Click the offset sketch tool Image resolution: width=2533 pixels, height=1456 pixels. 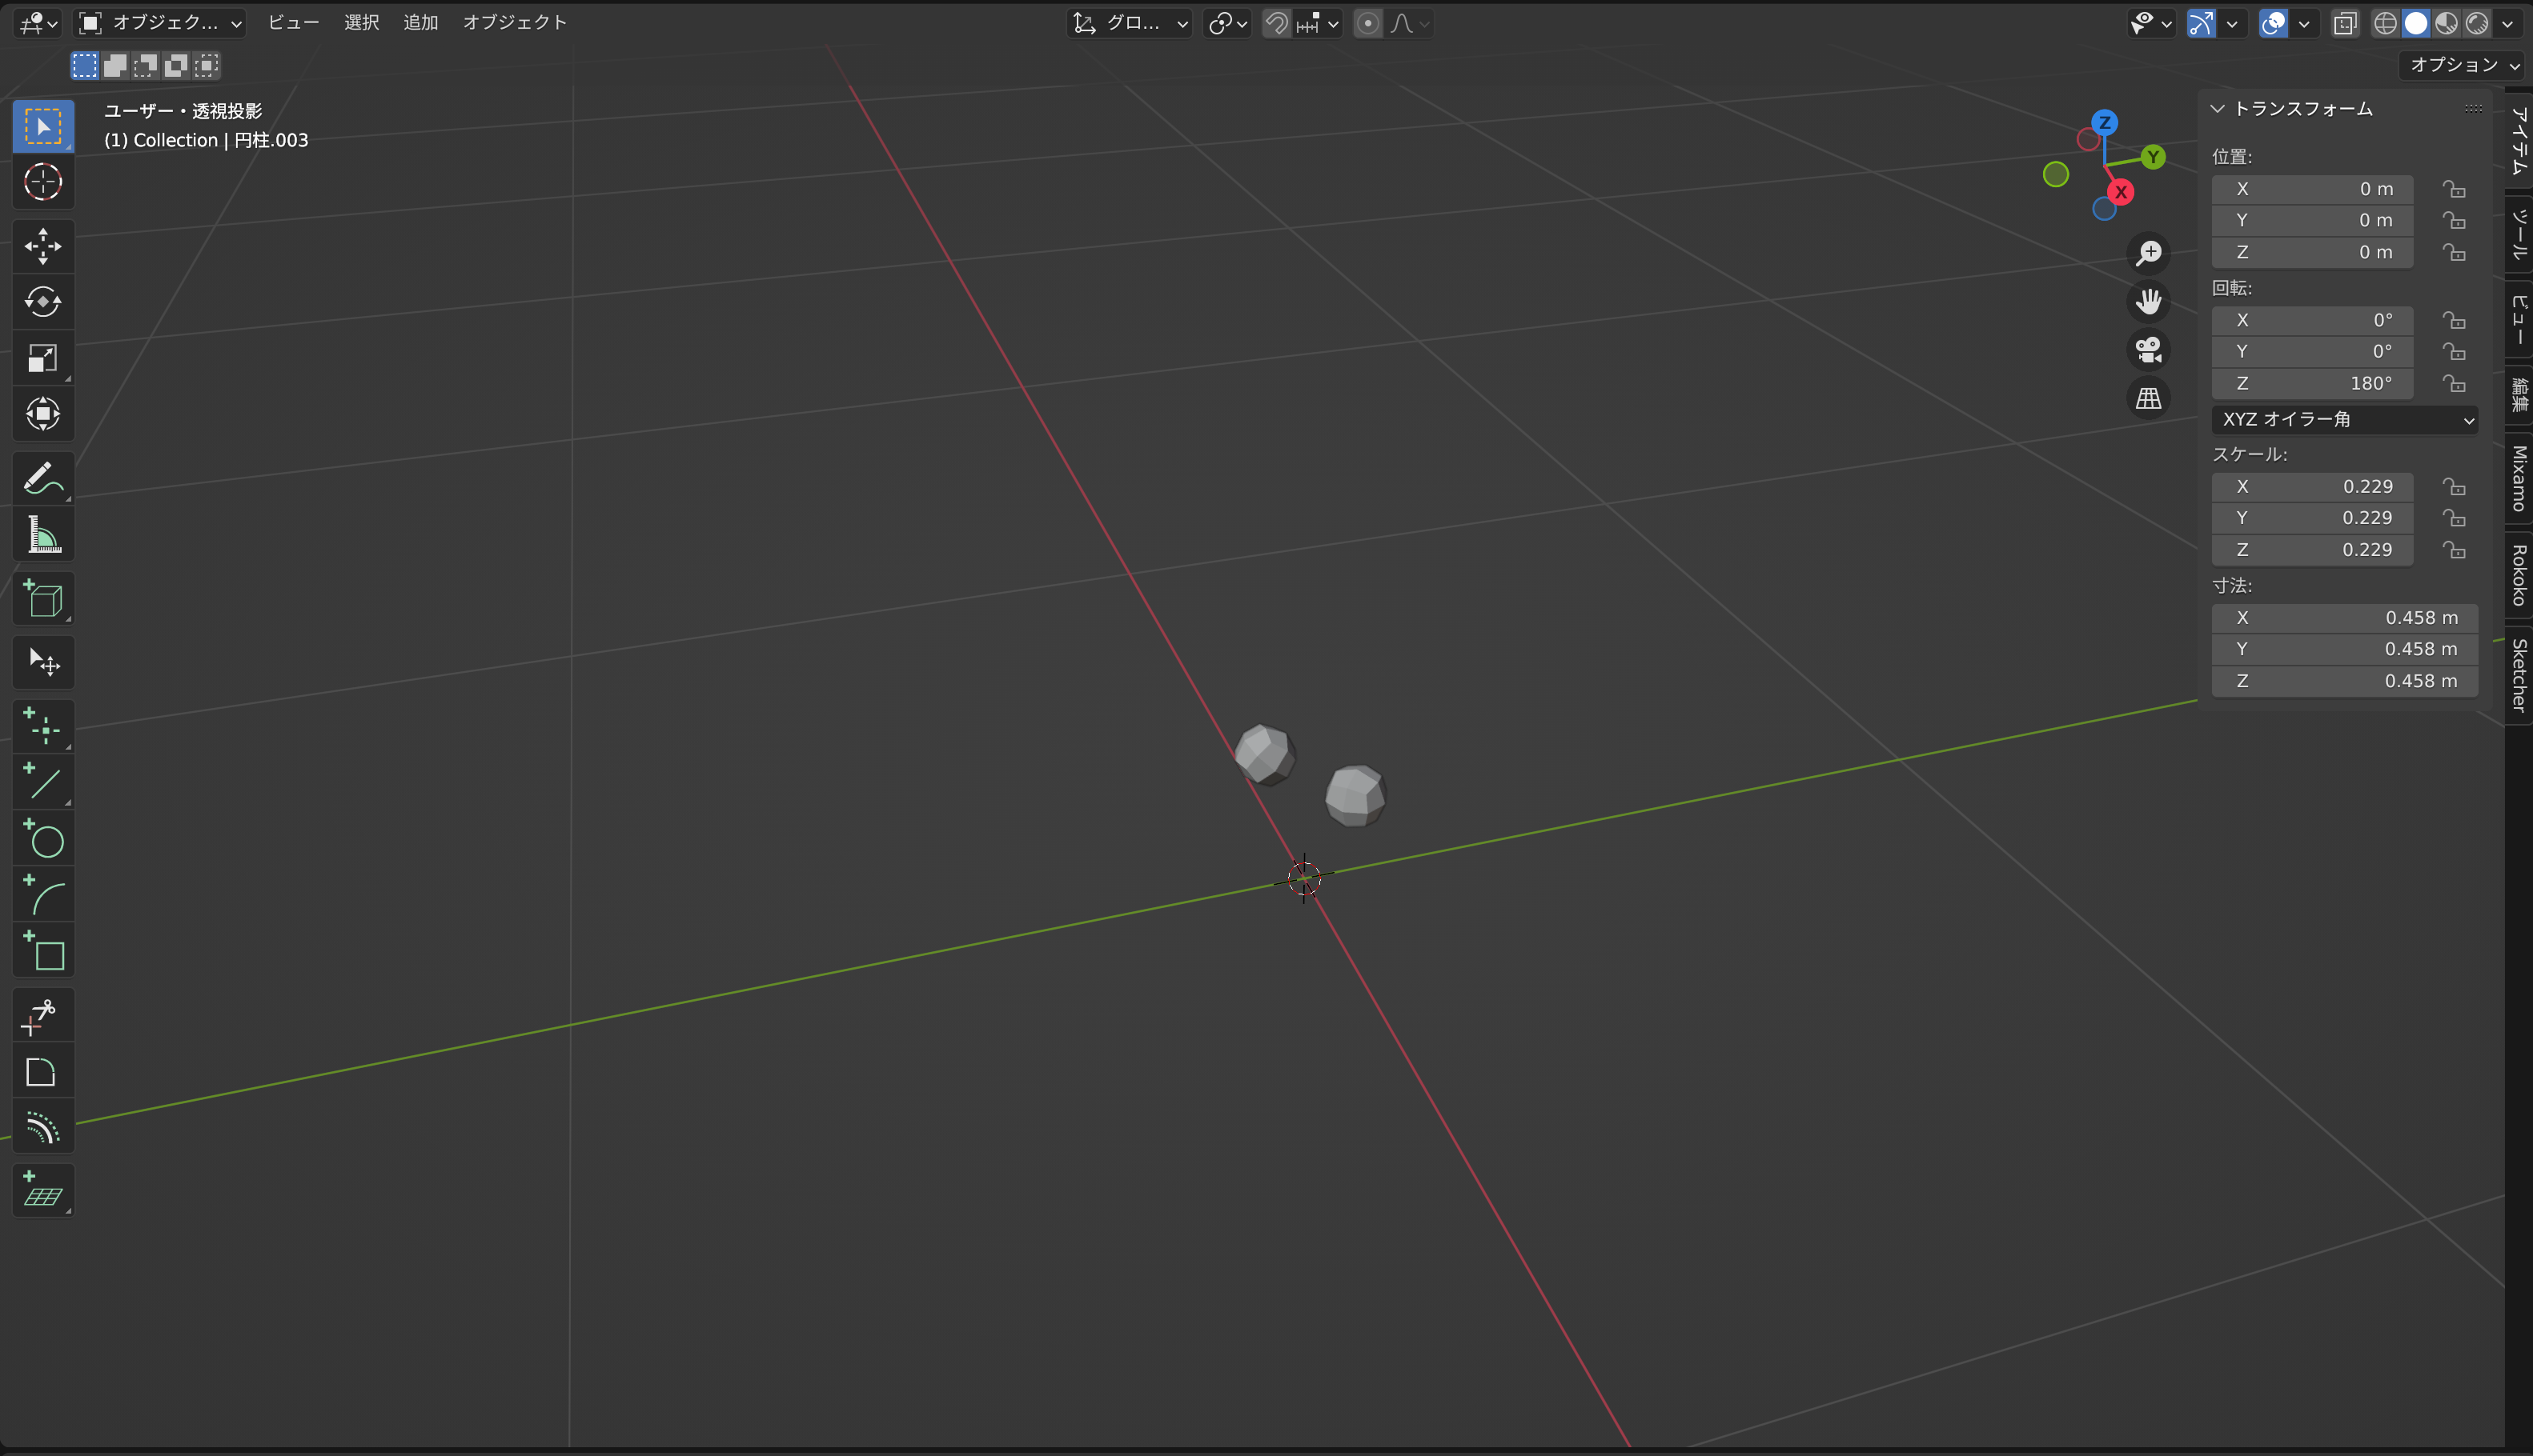[x=43, y=1128]
